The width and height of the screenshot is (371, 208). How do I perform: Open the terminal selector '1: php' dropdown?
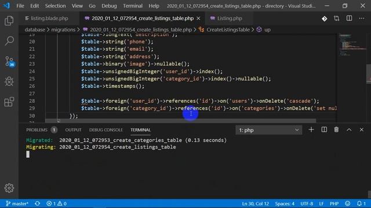269,130
